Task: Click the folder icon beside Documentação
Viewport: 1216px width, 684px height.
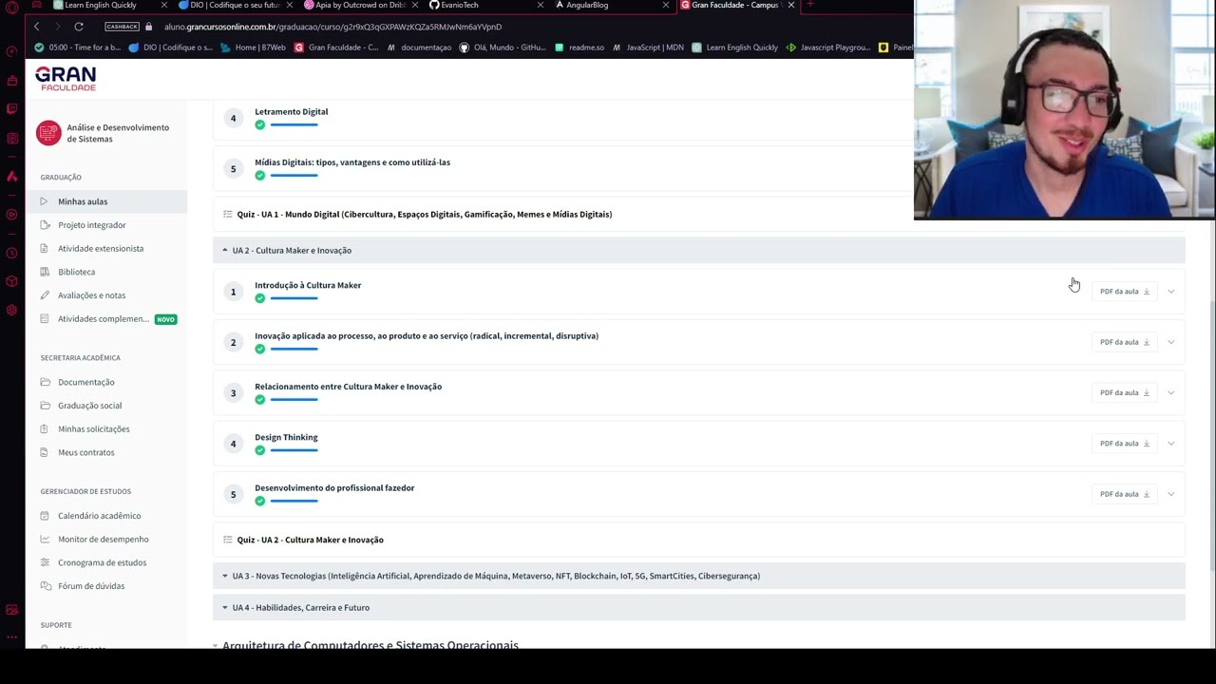Action: click(x=45, y=382)
